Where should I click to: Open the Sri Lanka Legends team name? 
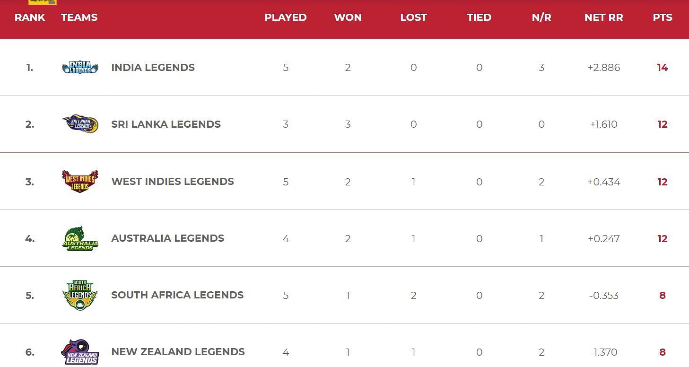coord(166,124)
